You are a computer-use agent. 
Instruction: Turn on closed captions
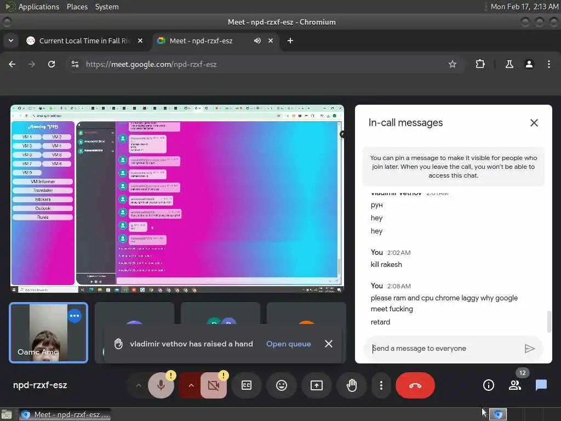pyautogui.click(x=247, y=385)
